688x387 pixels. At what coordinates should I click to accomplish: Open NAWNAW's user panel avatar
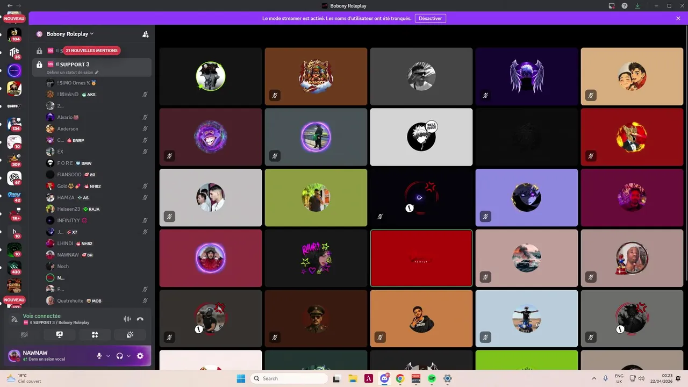point(15,356)
